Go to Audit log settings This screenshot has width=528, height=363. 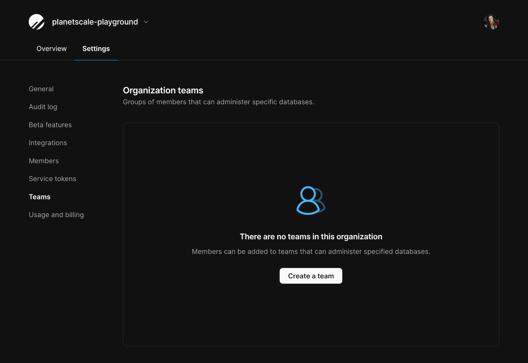click(43, 107)
